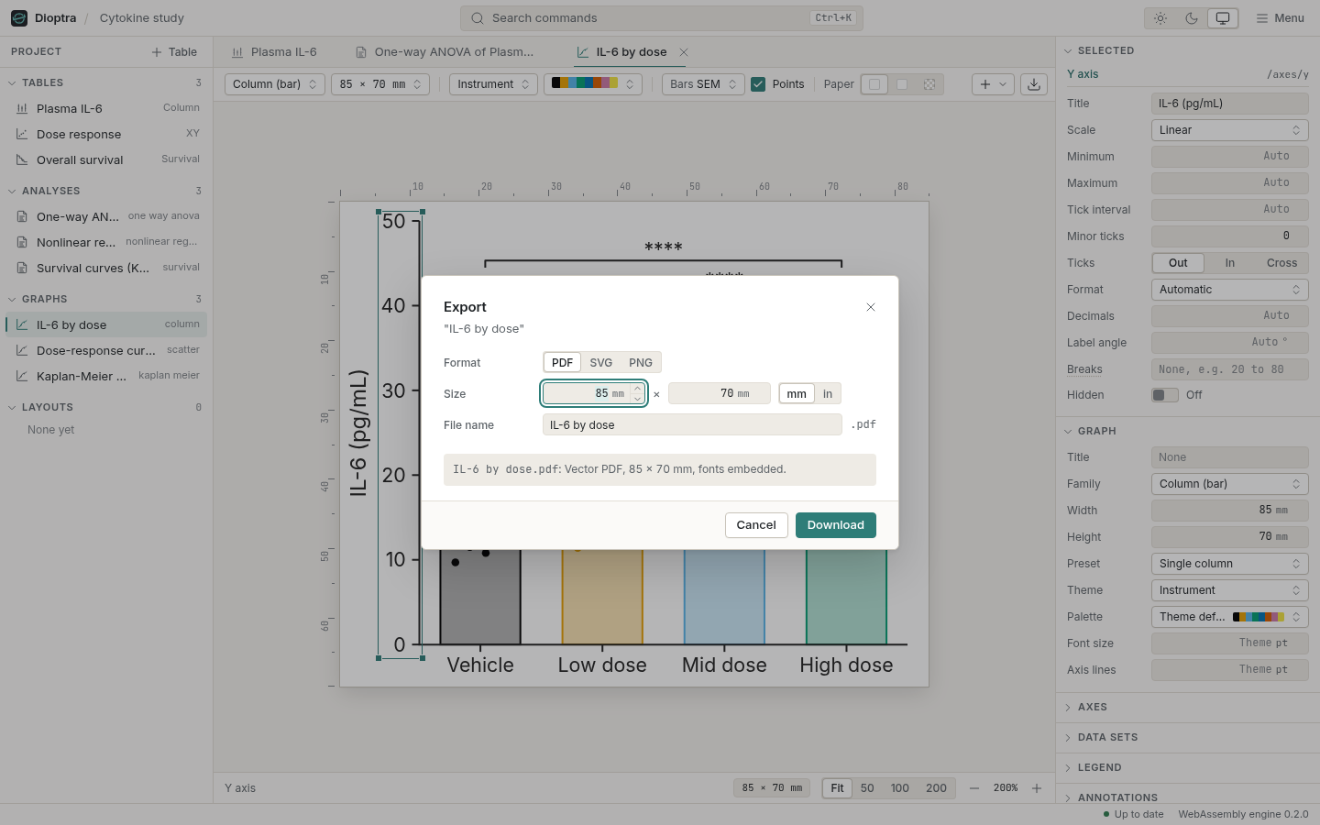This screenshot has height=825, width=1320.
Task: Switch to dark theme moon icon
Action: (x=1192, y=18)
